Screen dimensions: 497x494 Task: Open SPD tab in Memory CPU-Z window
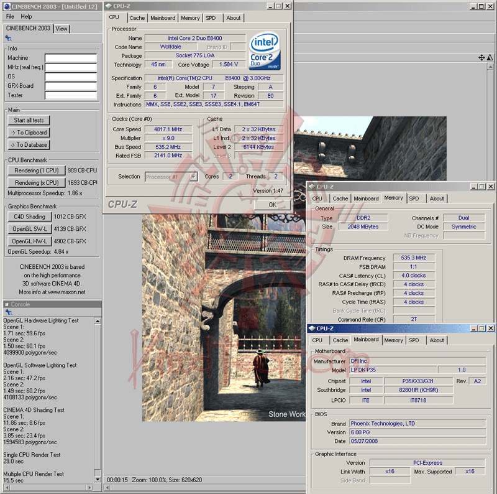tap(414, 198)
